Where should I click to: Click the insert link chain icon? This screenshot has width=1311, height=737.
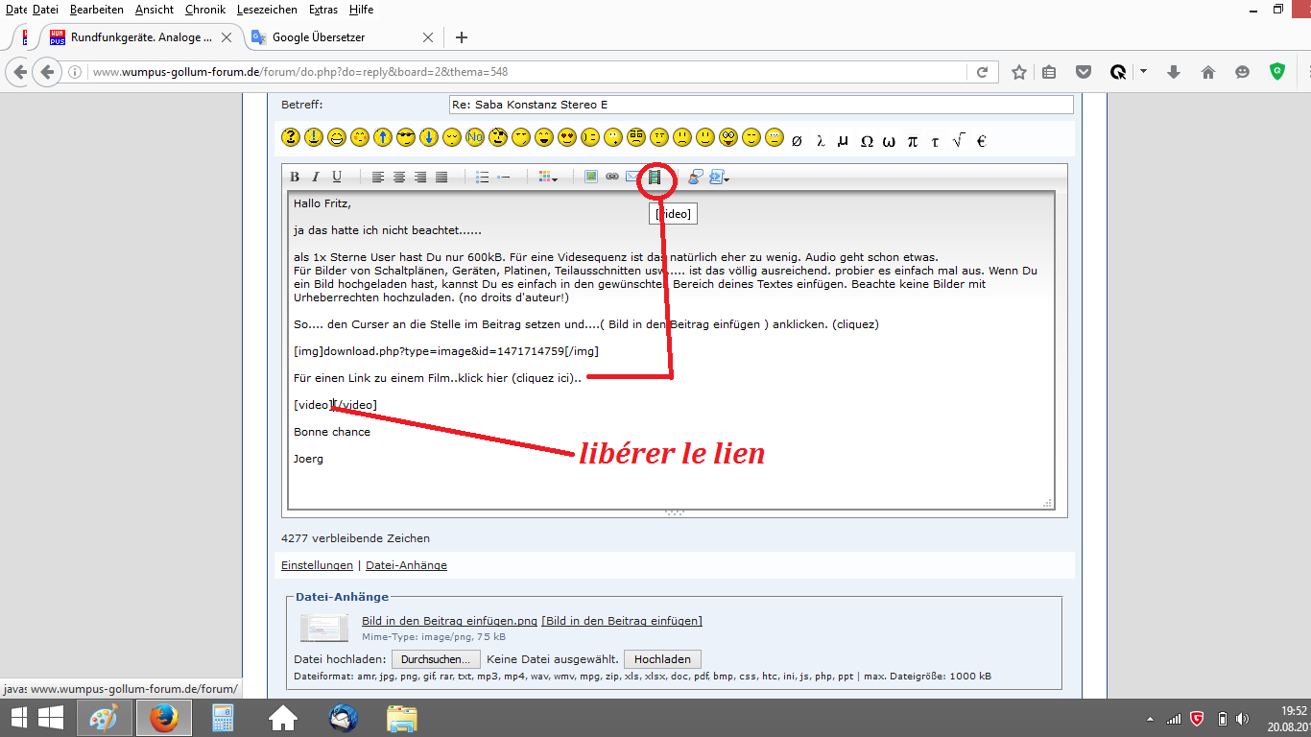pos(611,177)
